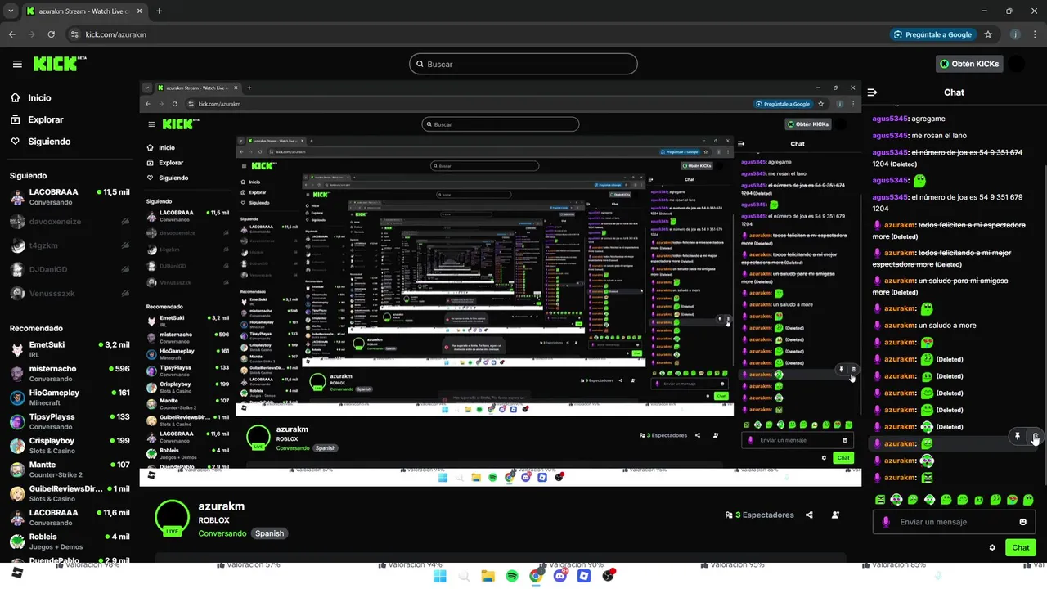Open the main chat's settings gear next to the Chat button
1047x589 pixels.
click(x=992, y=547)
